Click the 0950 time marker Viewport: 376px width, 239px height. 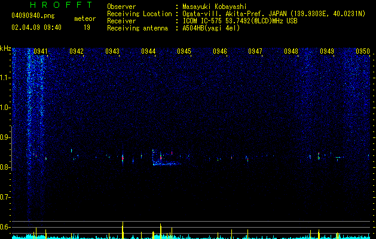tap(363, 51)
